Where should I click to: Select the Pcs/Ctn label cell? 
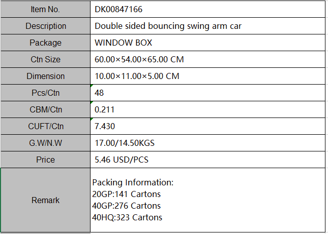point(45,93)
